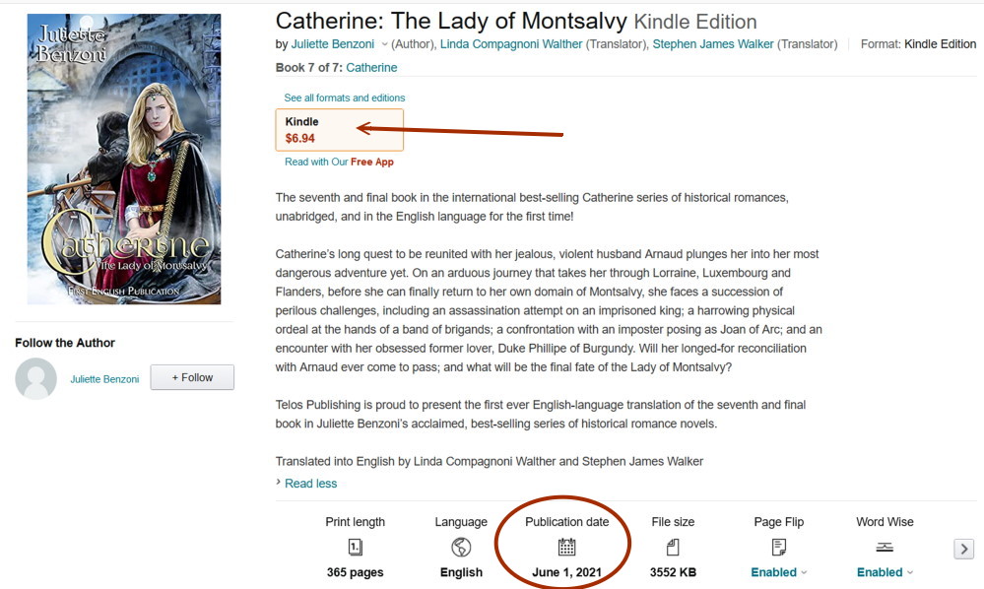Click the Language globe icon
Image resolution: width=984 pixels, height=589 pixels.
[461, 548]
